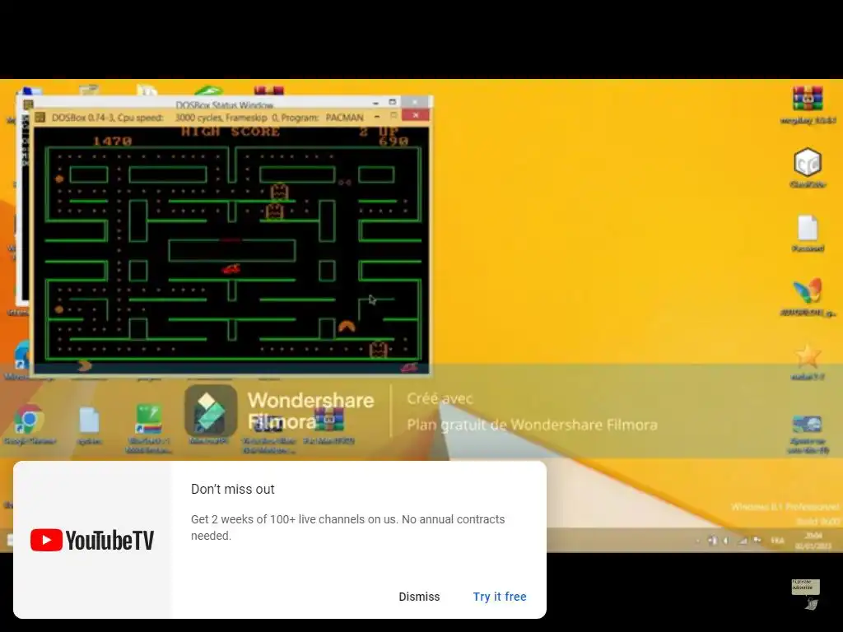Viewport: 843px width, 632px height.
Task: Click the volume speaker icon in the tray
Action: (726, 540)
